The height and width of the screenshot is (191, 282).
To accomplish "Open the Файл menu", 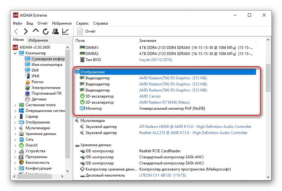I will tap(18, 23).
